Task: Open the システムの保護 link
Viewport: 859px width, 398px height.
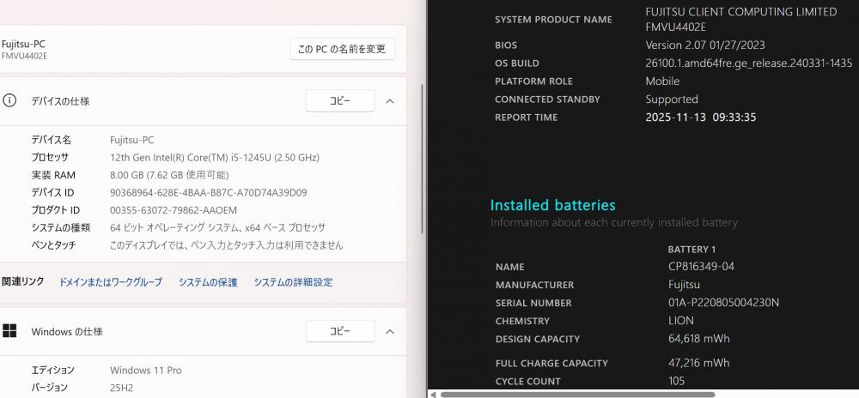Action: (x=208, y=282)
